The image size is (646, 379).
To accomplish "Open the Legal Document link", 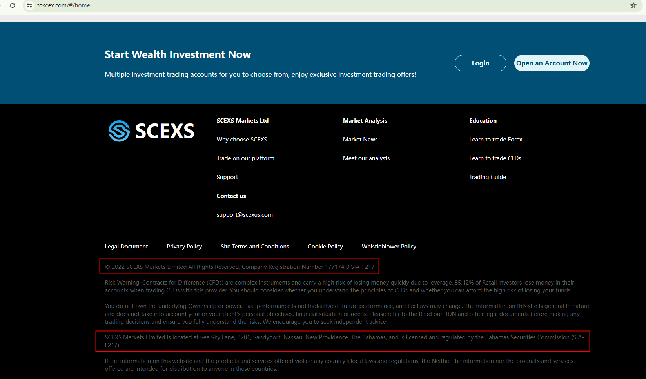I will (x=126, y=247).
